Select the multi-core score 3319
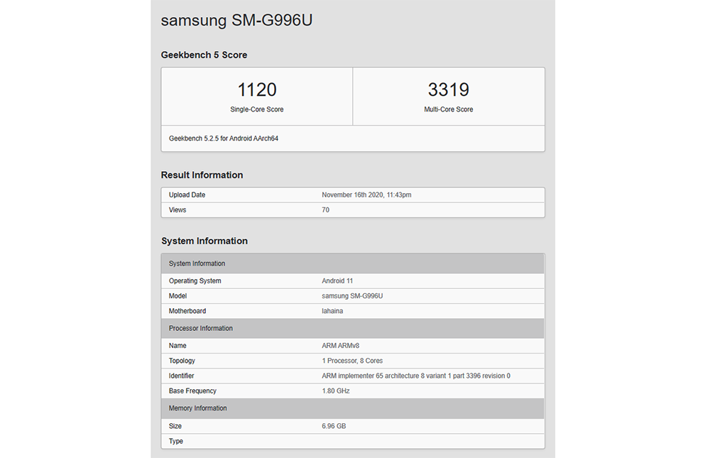710x458 pixels. (x=448, y=89)
